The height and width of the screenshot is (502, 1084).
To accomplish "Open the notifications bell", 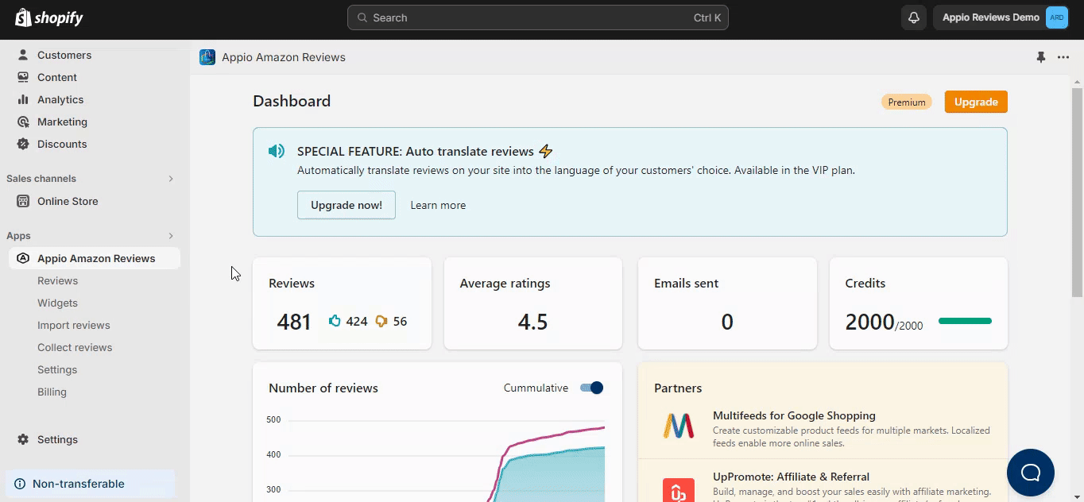I will coord(914,17).
